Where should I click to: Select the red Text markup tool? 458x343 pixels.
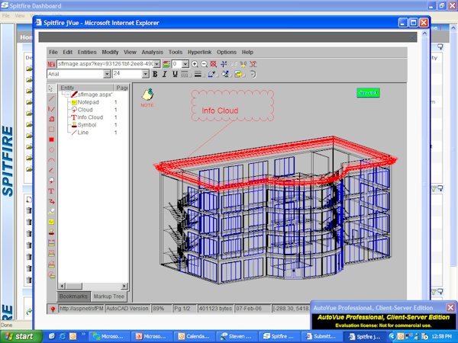coord(51,191)
